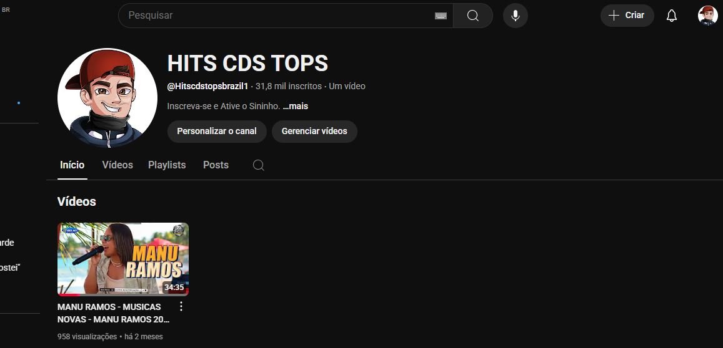Focus the Pesquisar search field
Viewport: 723px width, 348px height.
(279, 16)
